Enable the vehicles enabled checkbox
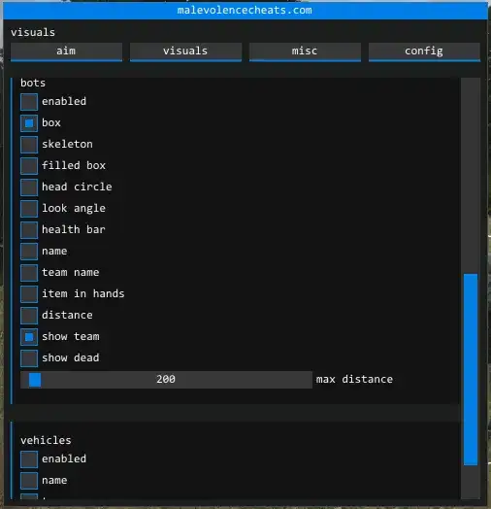The height and width of the screenshot is (509, 491). tap(29, 459)
